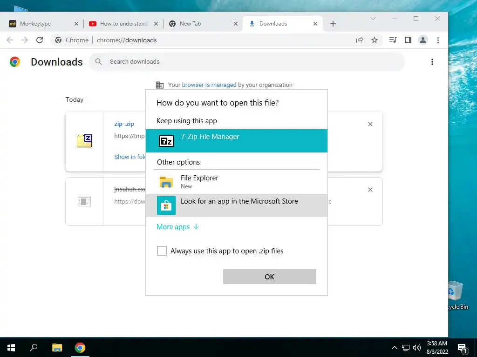Remove zip-.zip from the downloads list
The width and height of the screenshot is (477, 357).
[x=370, y=124]
